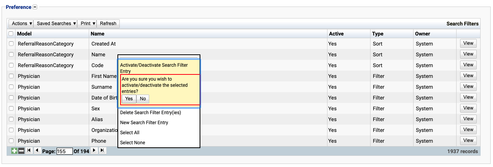Click the page number input field

[65, 152]
